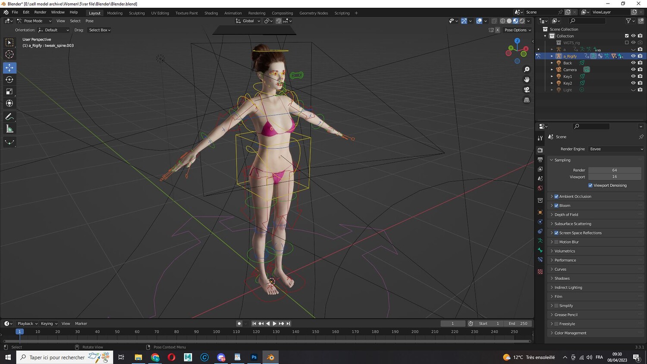This screenshot has width=647, height=364.
Task: Open the Select Box drag dropdown
Action: [x=100, y=30]
